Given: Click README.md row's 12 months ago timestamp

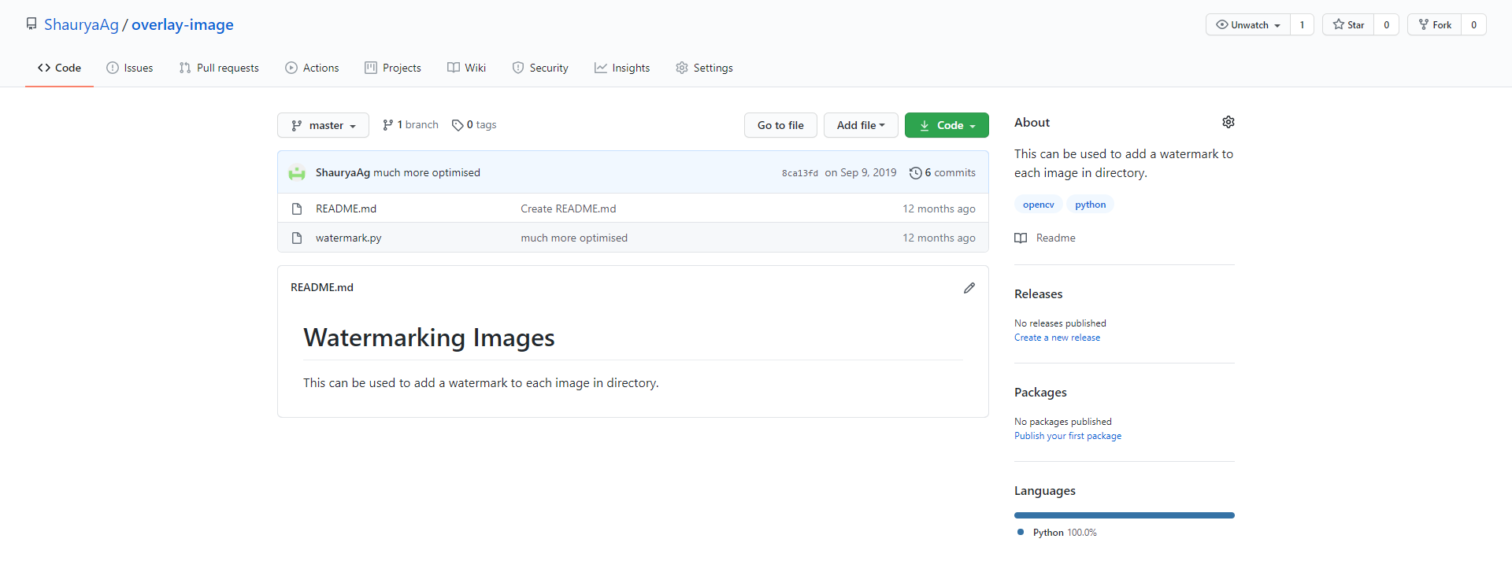Looking at the screenshot, I should point(939,209).
